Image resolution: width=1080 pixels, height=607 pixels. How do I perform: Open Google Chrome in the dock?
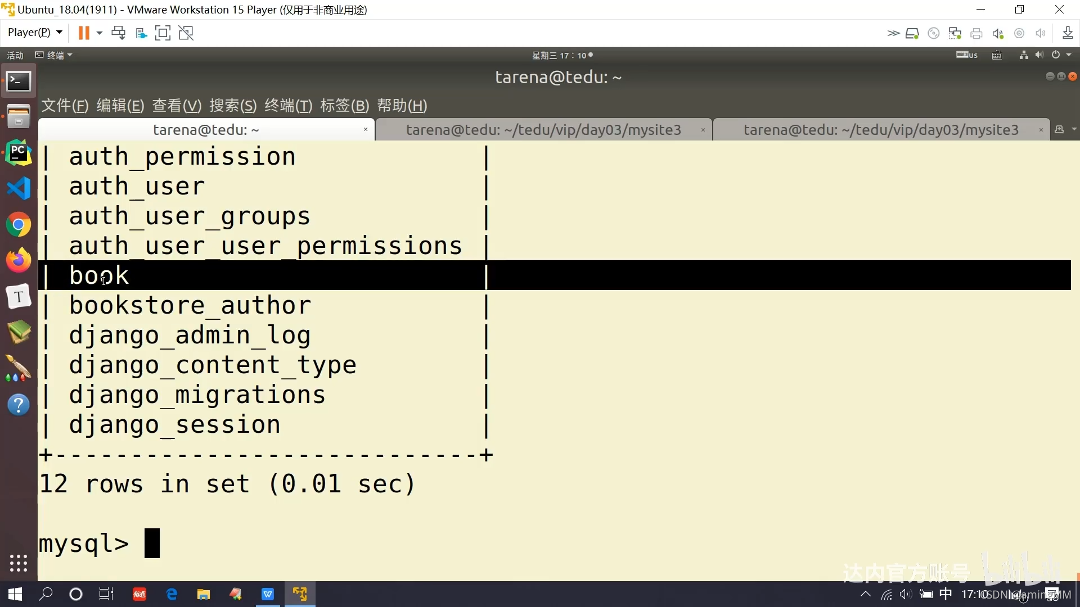(19, 225)
